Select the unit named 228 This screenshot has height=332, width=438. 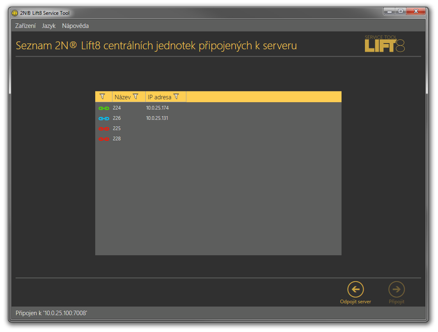117,139
